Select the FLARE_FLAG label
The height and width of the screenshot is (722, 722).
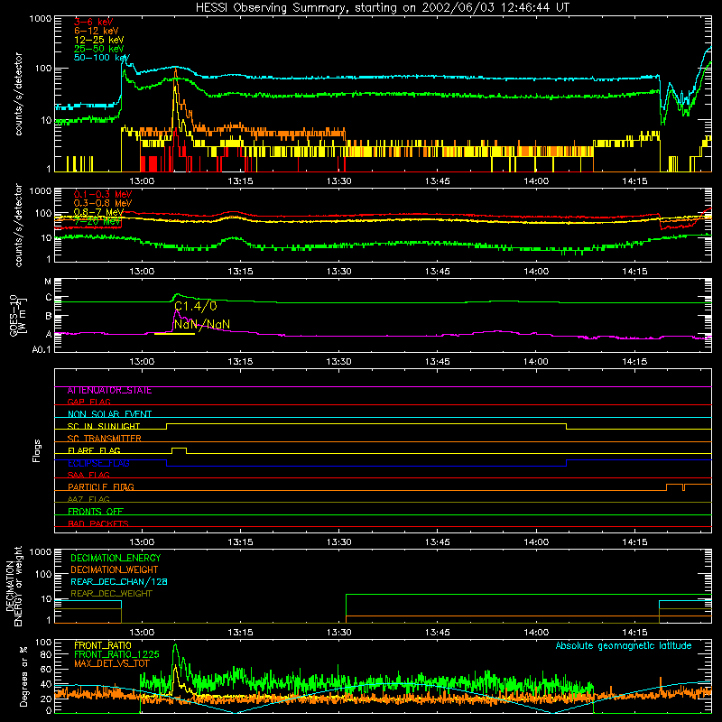94,450
